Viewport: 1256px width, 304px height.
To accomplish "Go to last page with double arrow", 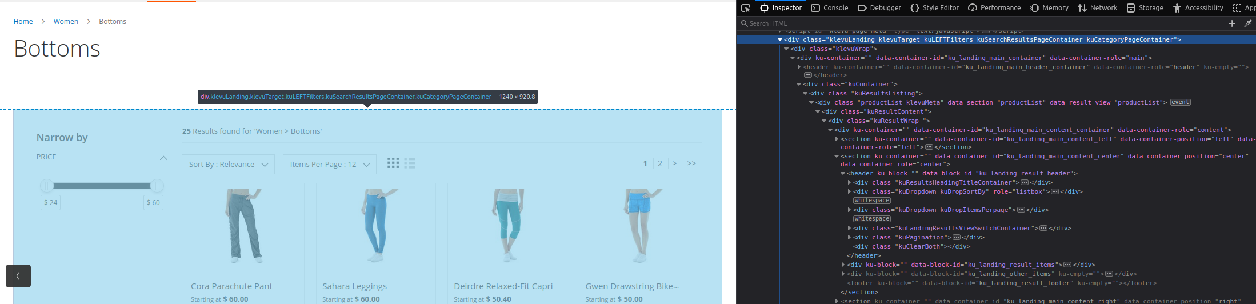I will pyautogui.click(x=691, y=163).
